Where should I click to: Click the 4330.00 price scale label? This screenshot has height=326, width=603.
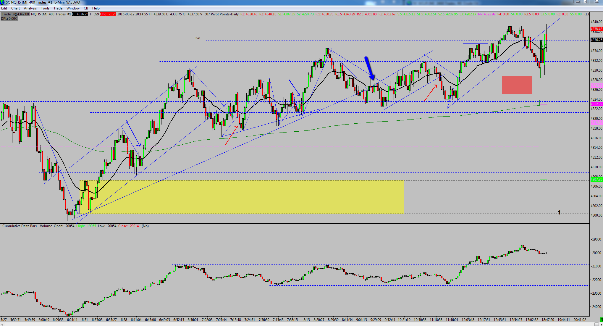tap(596, 70)
